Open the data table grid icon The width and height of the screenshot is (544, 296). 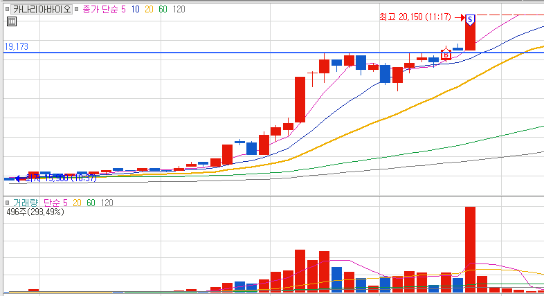click(12, 22)
